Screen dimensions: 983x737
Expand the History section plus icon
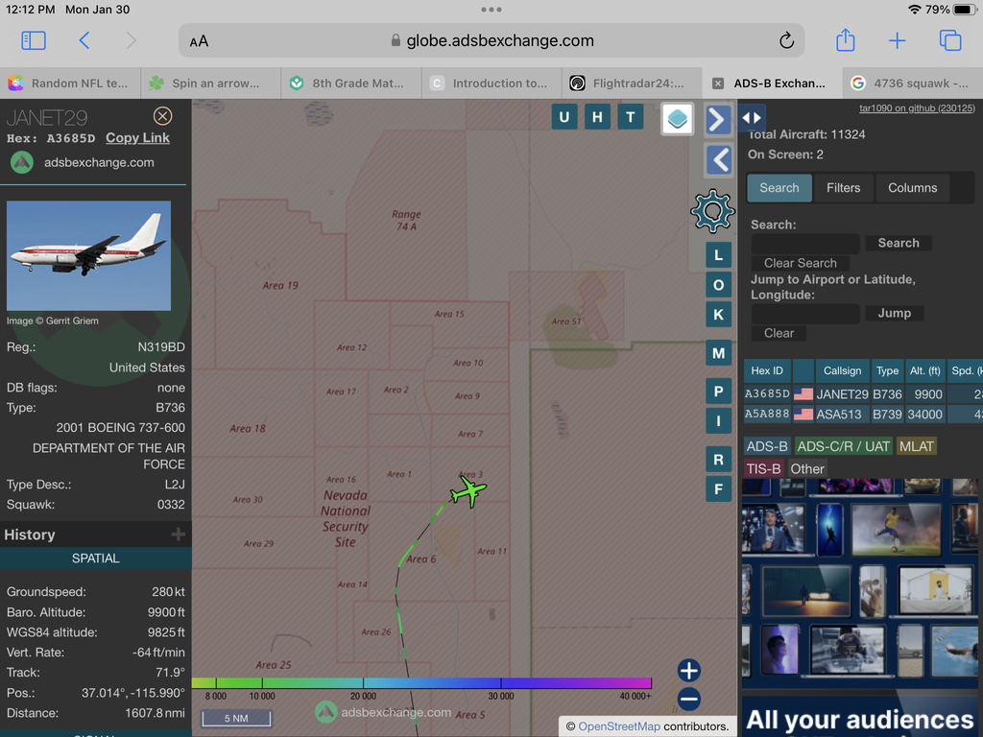click(178, 534)
